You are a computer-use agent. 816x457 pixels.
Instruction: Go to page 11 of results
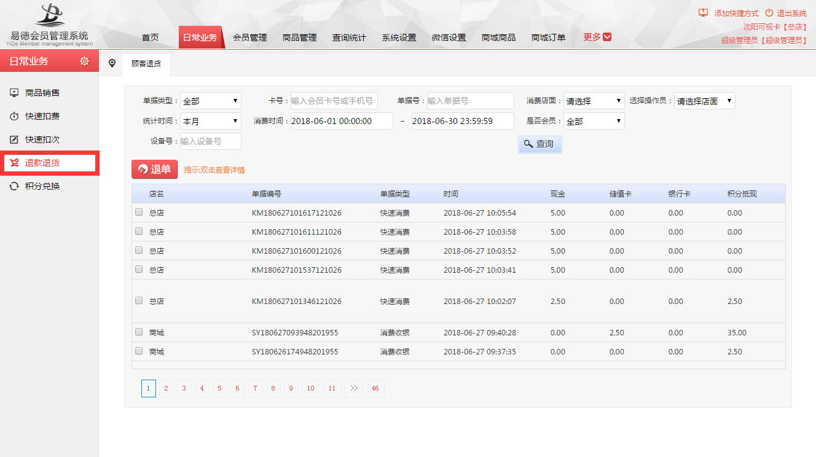(x=332, y=388)
